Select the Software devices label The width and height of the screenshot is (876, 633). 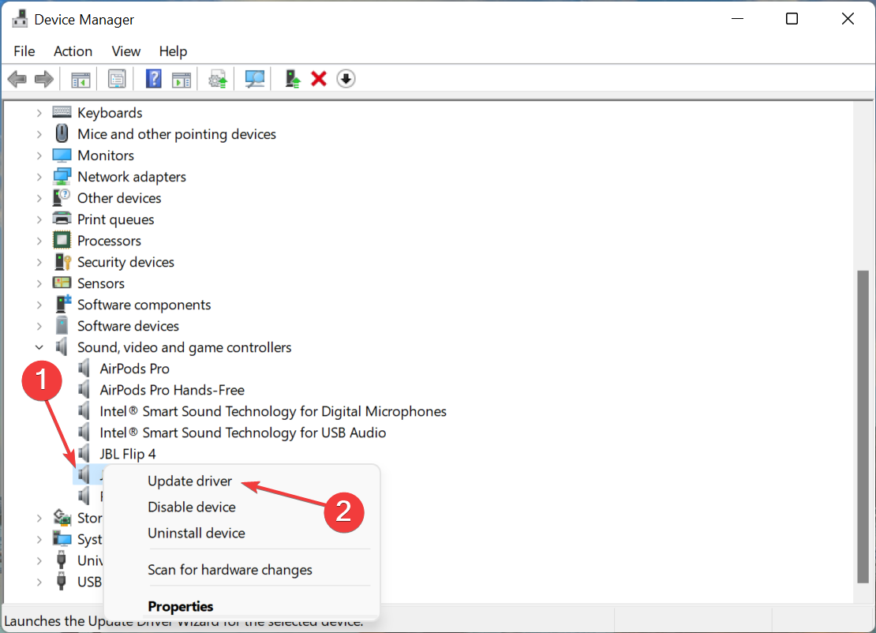[x=128, y=326]
